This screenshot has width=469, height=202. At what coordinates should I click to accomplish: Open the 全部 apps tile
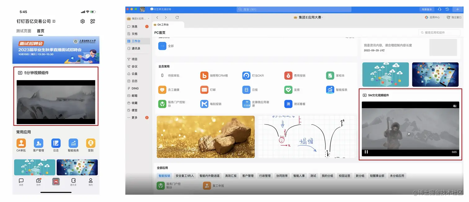tap(166, 46)
